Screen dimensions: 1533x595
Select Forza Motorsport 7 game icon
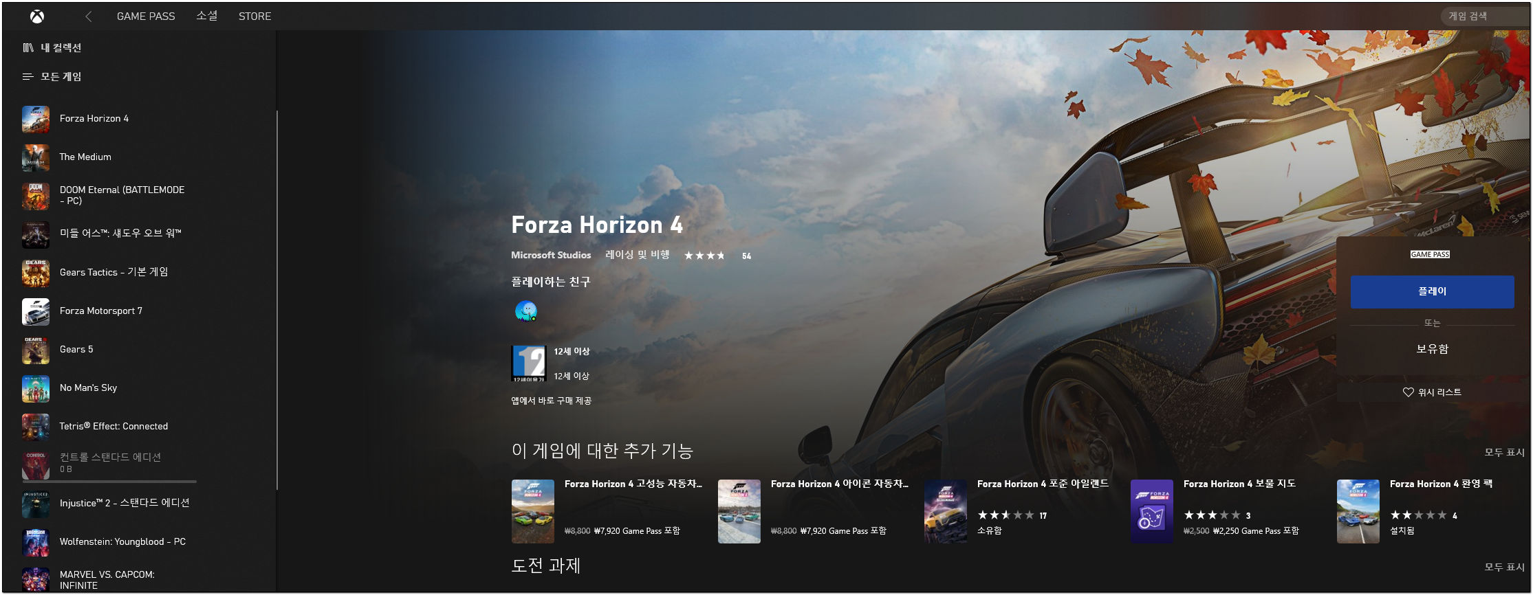(36, 311)
